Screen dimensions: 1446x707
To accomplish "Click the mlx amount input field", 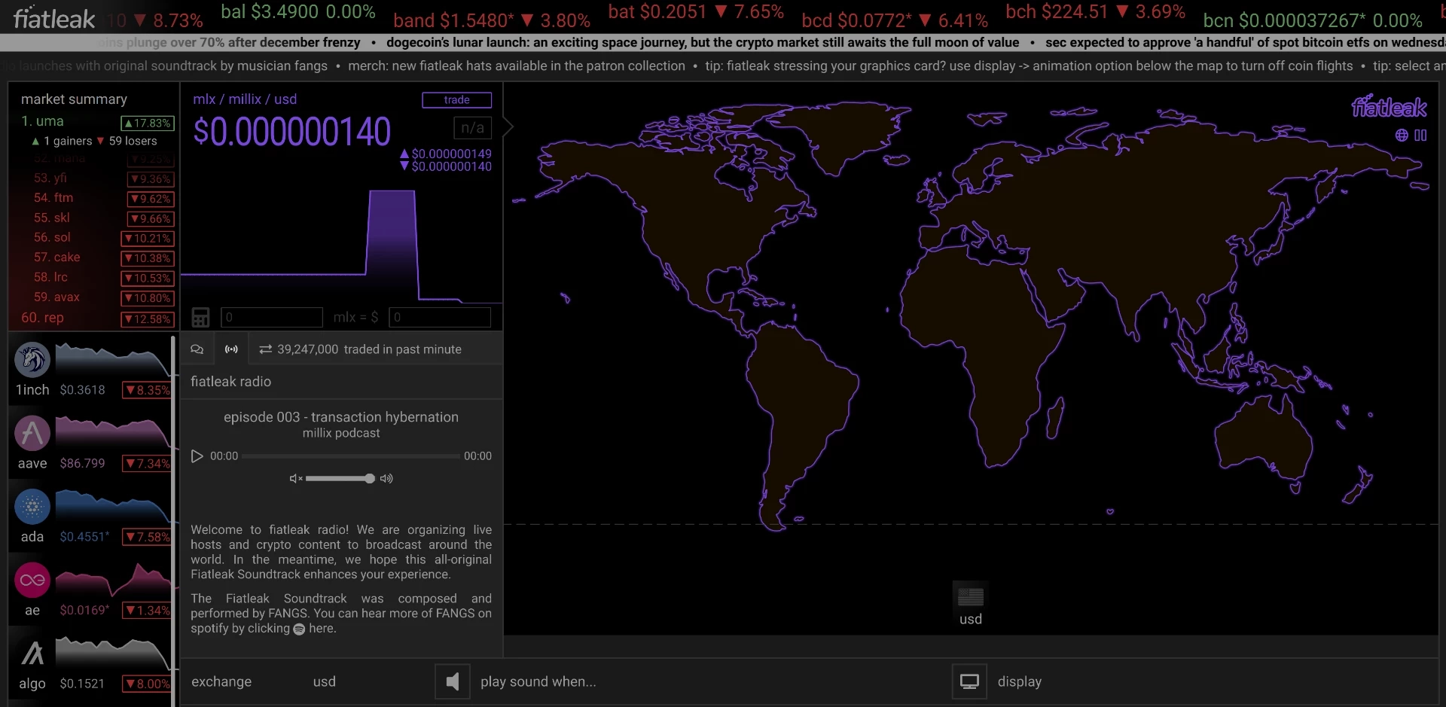I will pos(272,317).
